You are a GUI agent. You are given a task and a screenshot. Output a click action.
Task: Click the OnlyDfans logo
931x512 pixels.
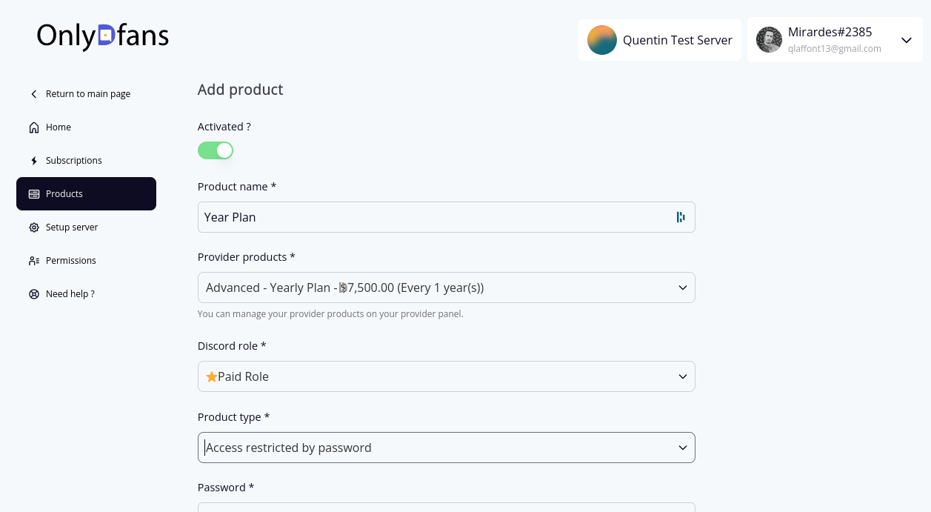103,36
